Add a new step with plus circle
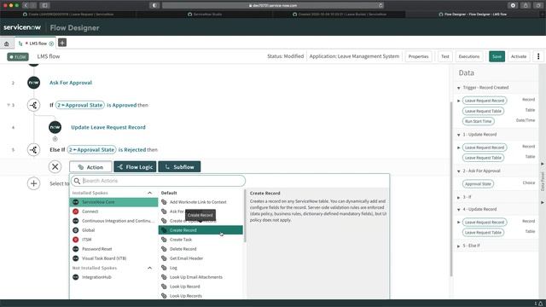Viewport: 546px width, 307px height. (34, 183)
